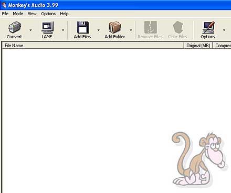Click the Compressed column header
This screenshot has width=231, height=193.
coord(222,46)
